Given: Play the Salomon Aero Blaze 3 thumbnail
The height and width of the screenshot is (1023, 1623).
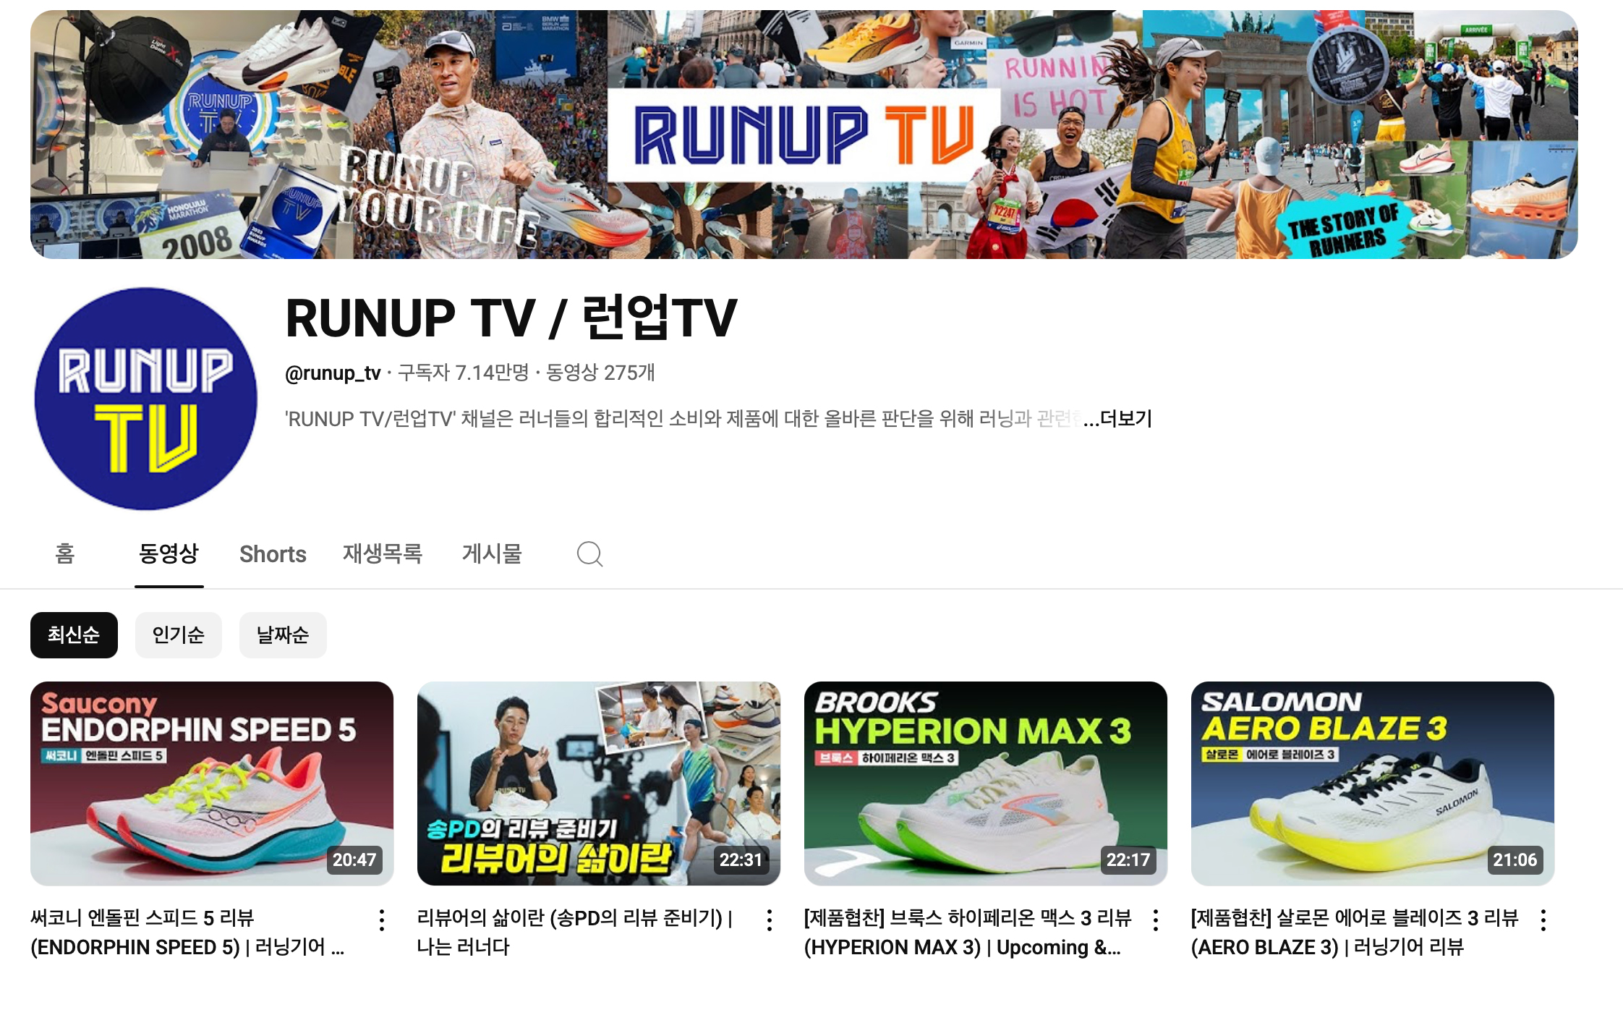Looking at the screenshot, I should [x=1373, y=784].
